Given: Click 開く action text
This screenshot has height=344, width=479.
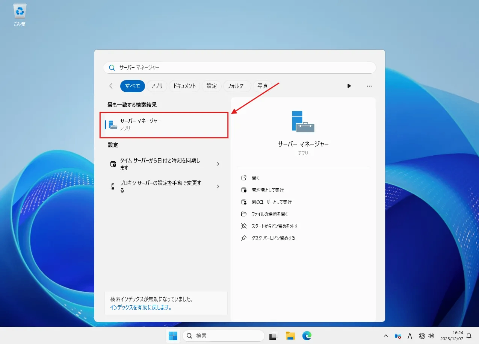Looking at the screenshot, I should (x=255, y=178).
